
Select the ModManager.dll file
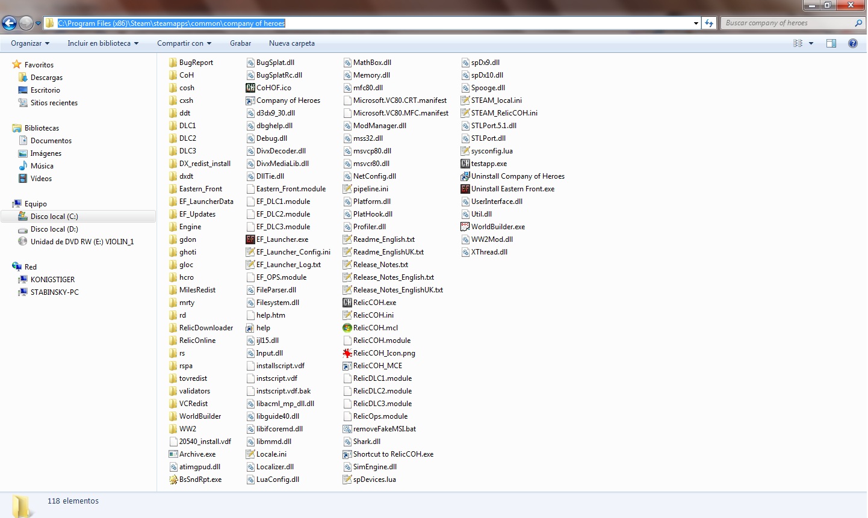coord(375,126)
